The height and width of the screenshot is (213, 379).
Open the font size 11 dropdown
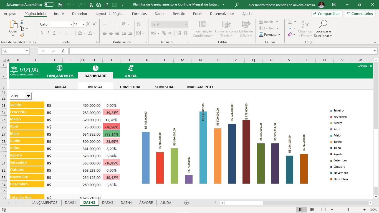83,24
